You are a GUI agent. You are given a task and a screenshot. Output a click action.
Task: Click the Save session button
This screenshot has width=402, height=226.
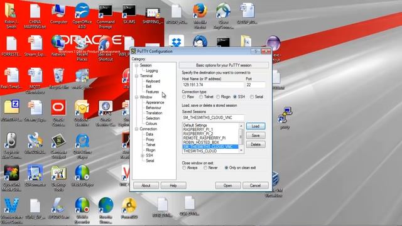(256, 136)
